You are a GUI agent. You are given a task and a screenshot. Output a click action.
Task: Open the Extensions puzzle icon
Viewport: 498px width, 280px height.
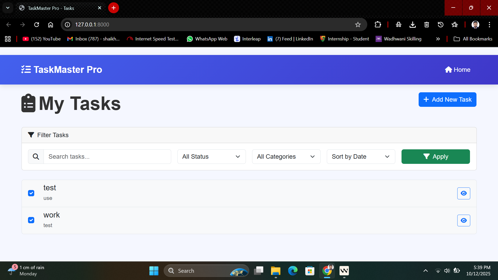pyautogui.click(x=378, y=25)
